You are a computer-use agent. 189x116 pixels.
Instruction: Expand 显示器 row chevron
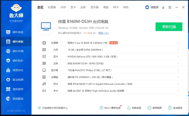(x=178, y=70)
